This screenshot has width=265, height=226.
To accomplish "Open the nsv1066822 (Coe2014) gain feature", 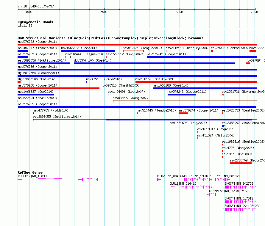I will (88, 51).
